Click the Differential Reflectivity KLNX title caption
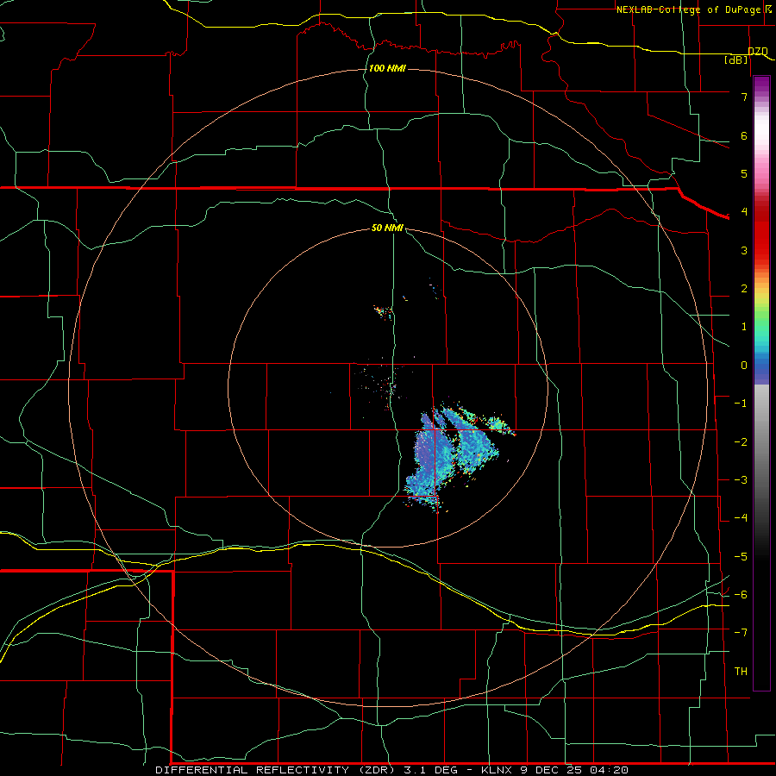The height and width of the screenshot is (776, 776). click(391, 770)
